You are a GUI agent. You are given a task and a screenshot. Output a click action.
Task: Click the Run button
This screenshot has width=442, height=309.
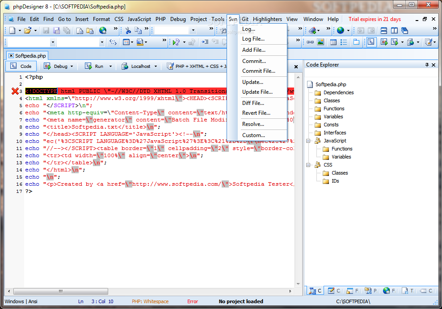click(x=95, y=66)
